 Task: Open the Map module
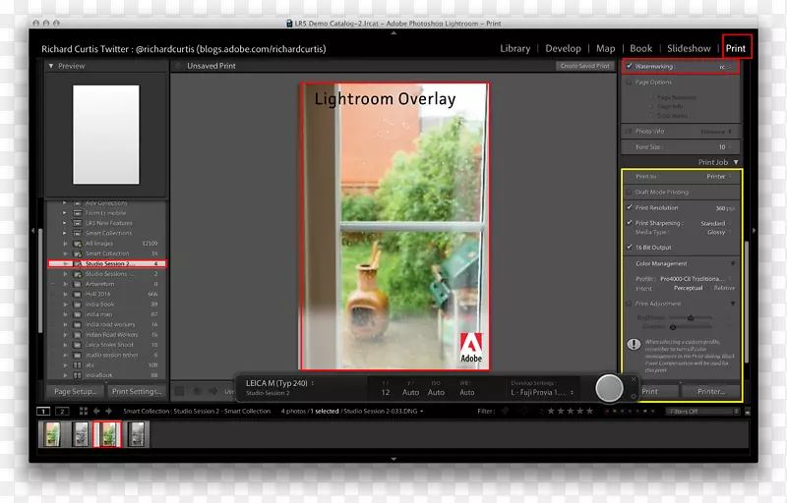[x=605, y=48]
